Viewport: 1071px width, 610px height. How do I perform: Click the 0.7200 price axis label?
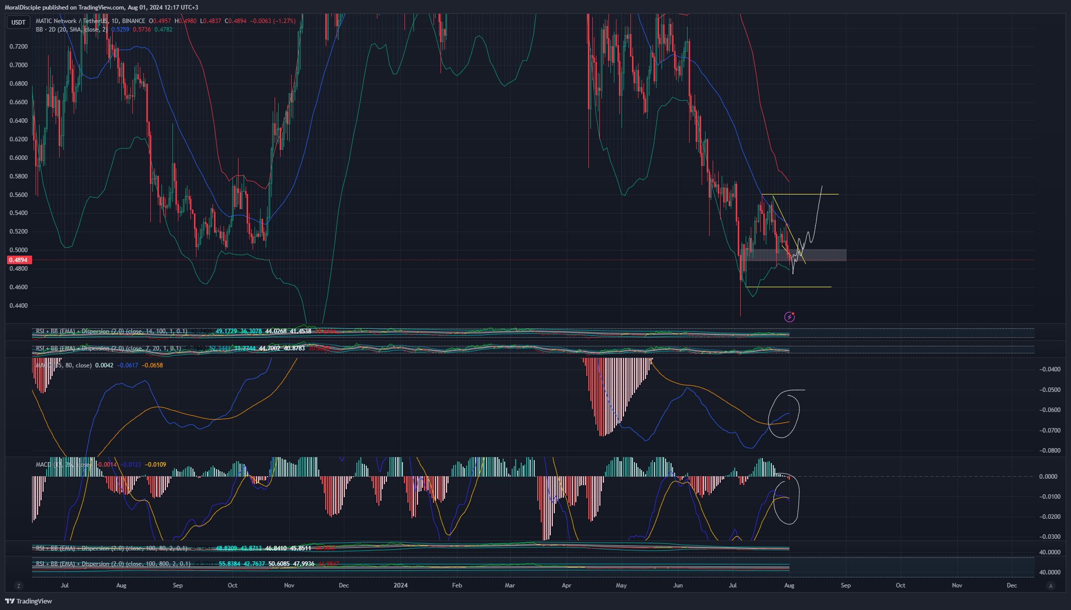[19, 47]
